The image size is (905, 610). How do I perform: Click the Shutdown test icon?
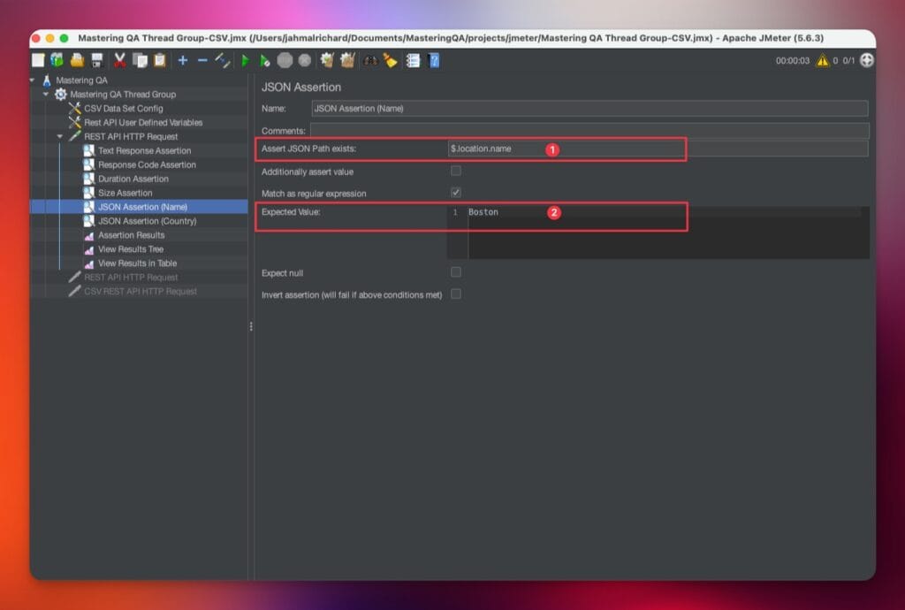305,60
